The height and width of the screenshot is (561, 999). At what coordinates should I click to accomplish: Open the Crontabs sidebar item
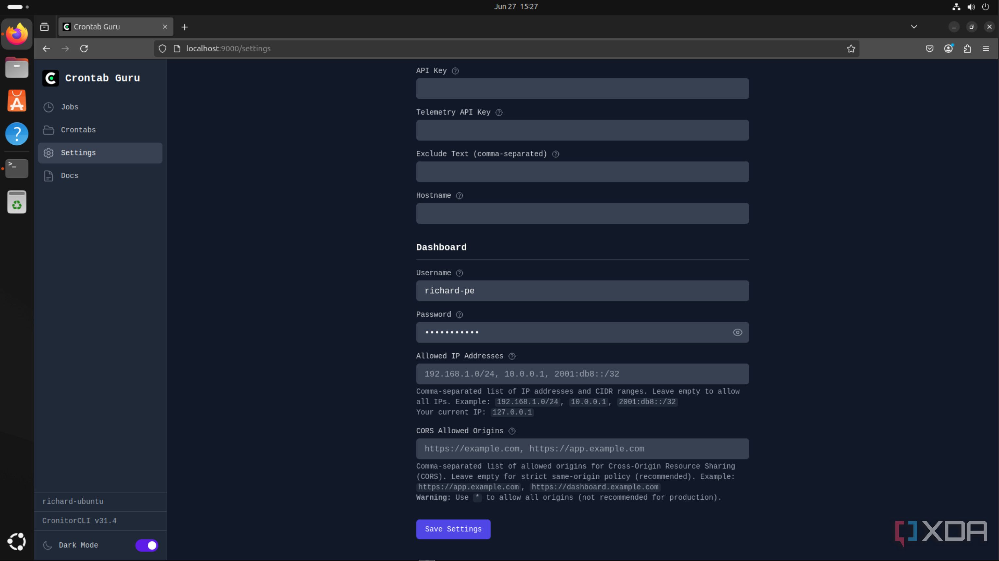tap(100, 130)
